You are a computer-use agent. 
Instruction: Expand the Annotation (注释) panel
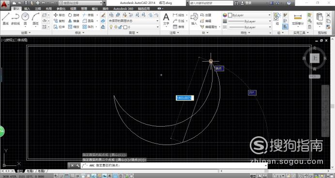174,32
